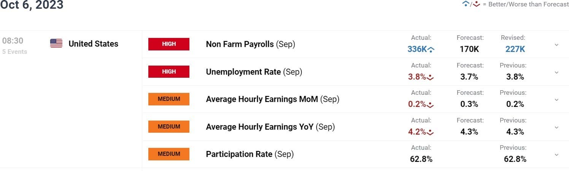The width and height of the screenshot is (569, 171).
Task: Open the Unemployment Rate (Sep) event
Action: click(254, 72)
